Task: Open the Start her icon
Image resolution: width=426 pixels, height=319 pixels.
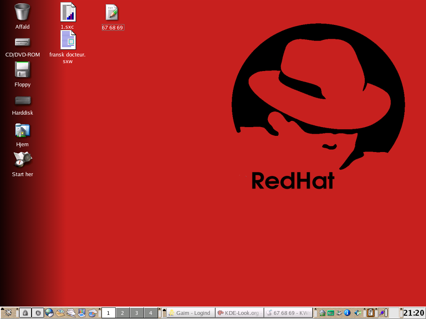Action: (x=23, y=159)
